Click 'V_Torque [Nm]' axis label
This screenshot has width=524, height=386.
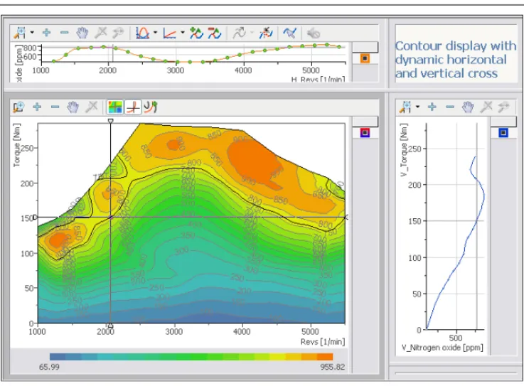tap(404, 150)
